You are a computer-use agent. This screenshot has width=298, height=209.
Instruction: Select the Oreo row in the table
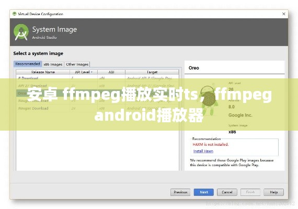pyautogui.click(x=97, y=94)
